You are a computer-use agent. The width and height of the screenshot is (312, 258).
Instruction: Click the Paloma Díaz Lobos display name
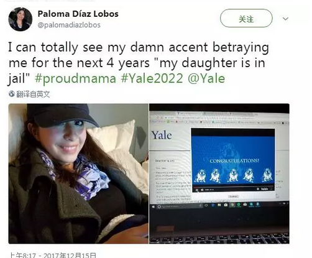tap(78, 14)
